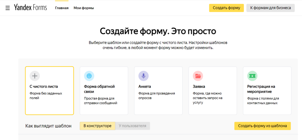
Task: Click Создать форму из шаблона button
Action: [x=262, y=126]
